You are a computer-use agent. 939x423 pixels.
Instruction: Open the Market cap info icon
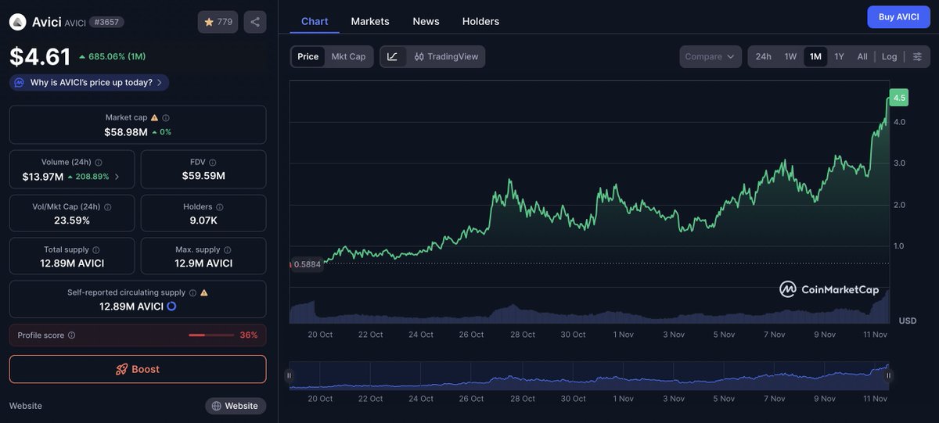[166, 117]
